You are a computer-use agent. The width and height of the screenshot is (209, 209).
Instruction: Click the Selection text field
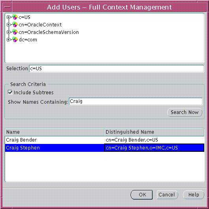coord(116,69)
